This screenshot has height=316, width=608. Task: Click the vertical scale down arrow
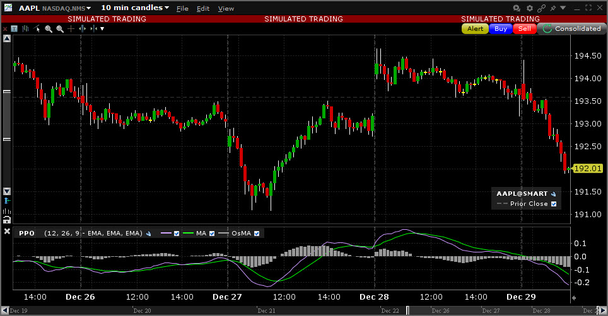6,191
